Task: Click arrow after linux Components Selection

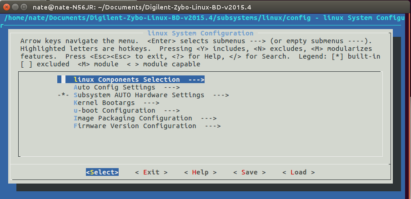Action: (x=196, y=80)
